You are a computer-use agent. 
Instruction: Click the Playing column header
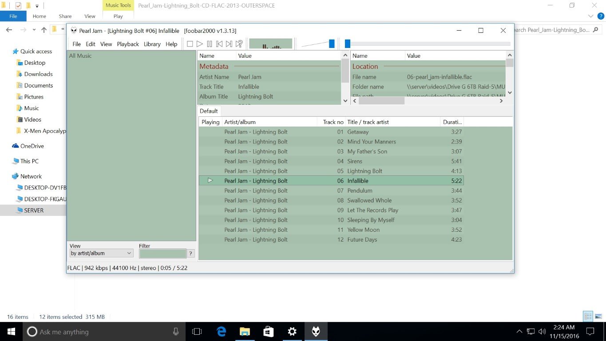click(x=210, y=122)
